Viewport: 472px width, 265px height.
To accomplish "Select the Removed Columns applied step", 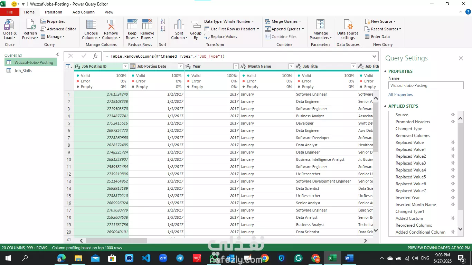I will 413,136.
